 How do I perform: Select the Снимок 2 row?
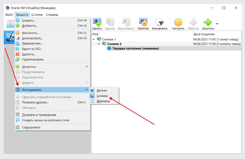[166, 44]
